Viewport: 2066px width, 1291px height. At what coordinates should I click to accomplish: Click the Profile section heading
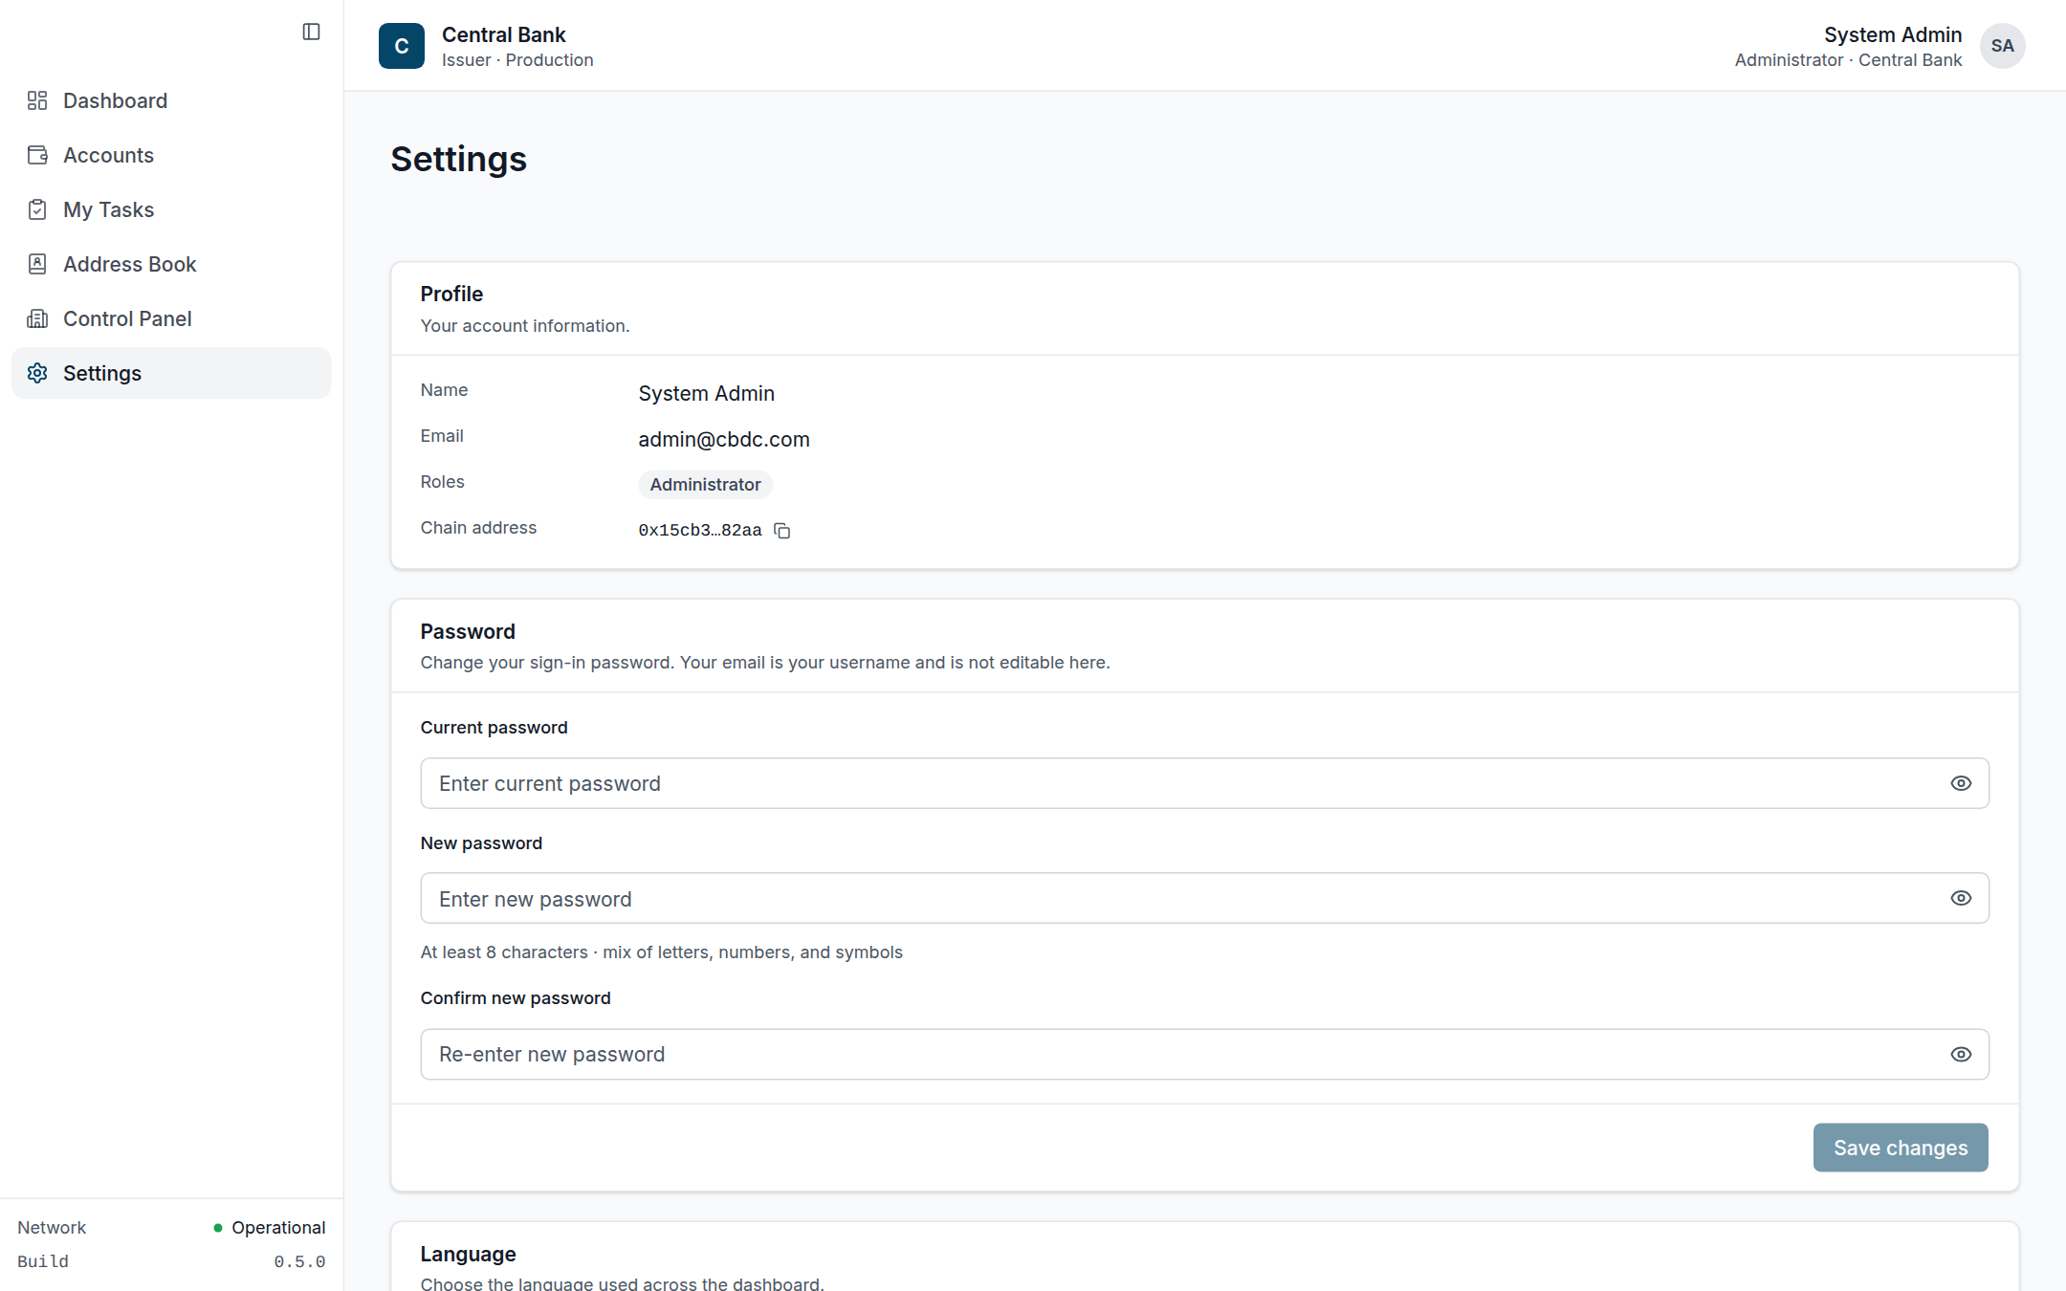point(451,294)
